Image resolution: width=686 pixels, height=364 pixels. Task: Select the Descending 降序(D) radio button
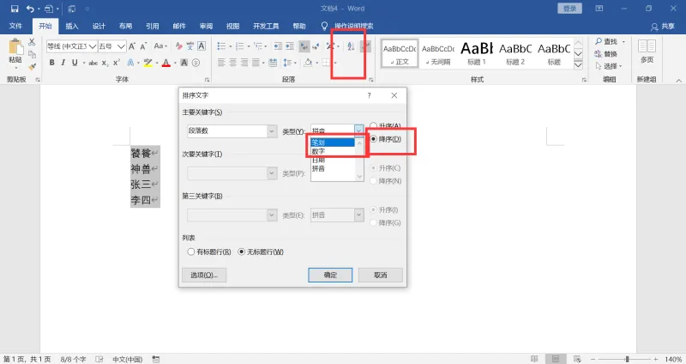[x=374, y=139]
